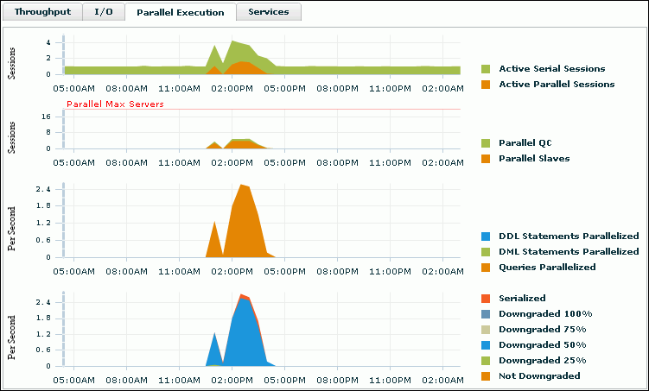
Task: Click the Active Parallel Sessions legend link
Action: (557, 84)
